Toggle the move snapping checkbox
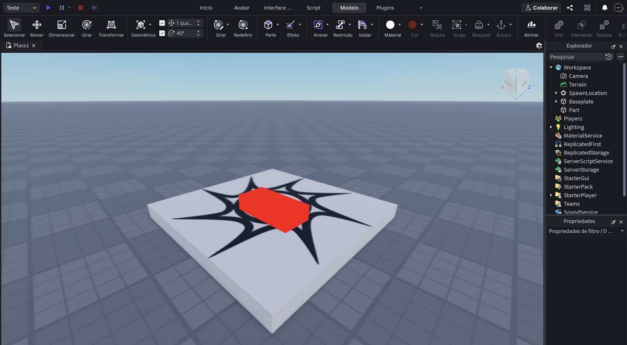The image size is (627, 345). pos(162,23)
